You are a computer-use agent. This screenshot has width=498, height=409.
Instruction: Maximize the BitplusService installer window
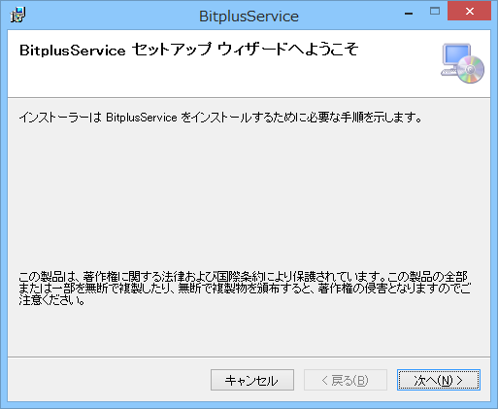pyautogui.click(x=435, y=12)
